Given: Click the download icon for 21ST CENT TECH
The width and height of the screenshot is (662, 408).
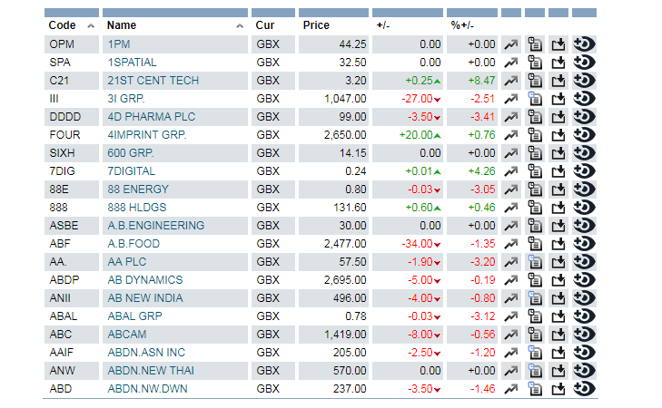Looking at the screenshot, I should pyautogui.click(x=558, y=81).
